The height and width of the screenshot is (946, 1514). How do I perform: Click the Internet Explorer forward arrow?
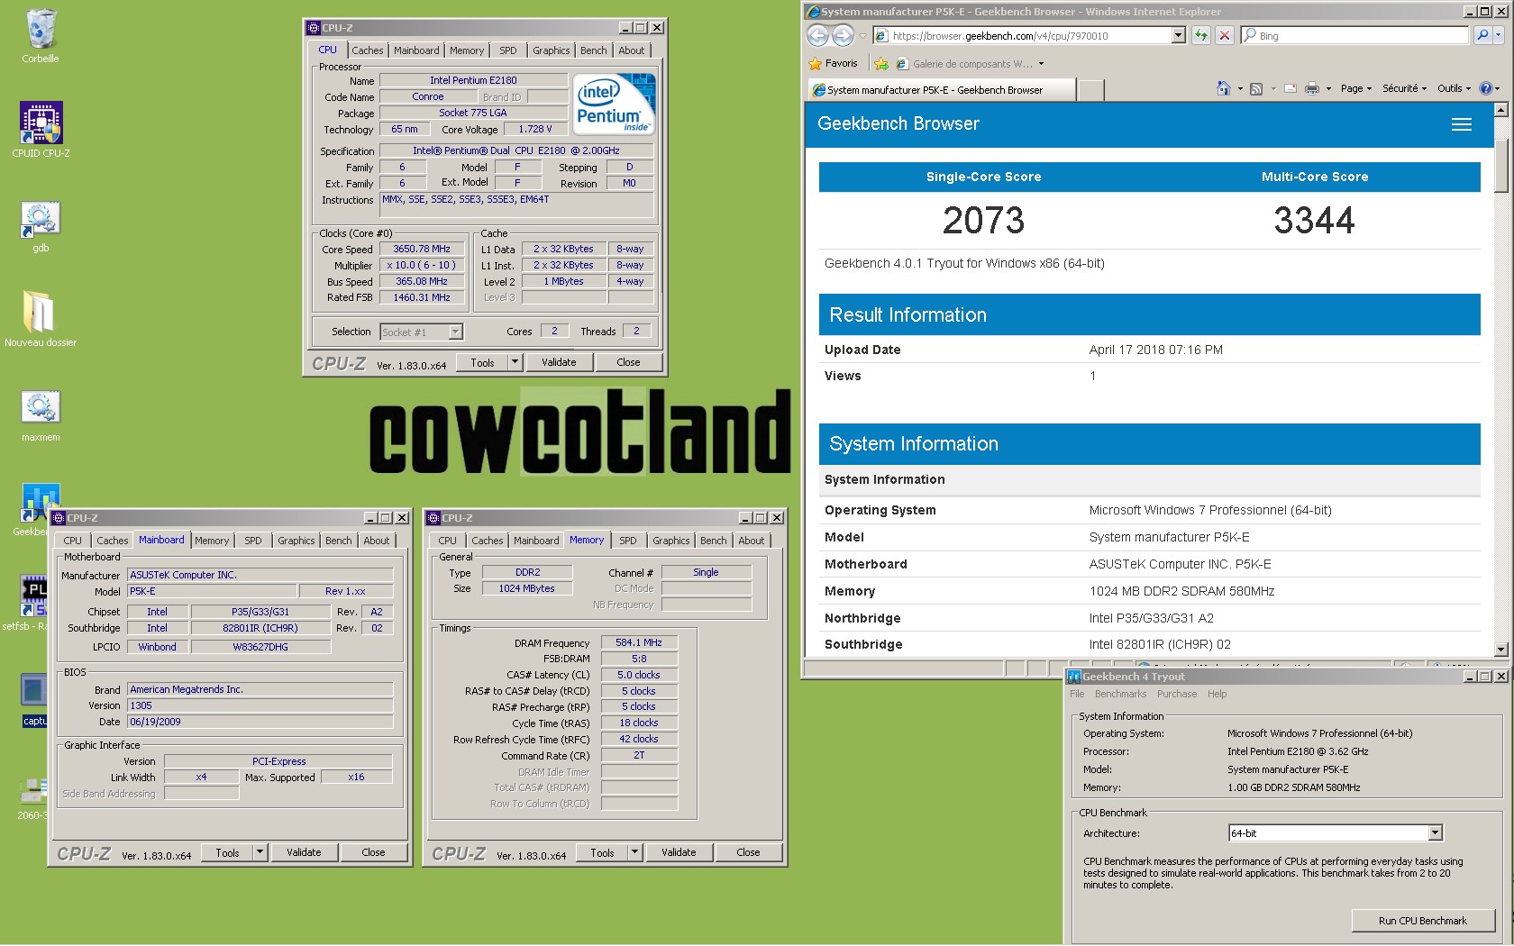(843, 35)
